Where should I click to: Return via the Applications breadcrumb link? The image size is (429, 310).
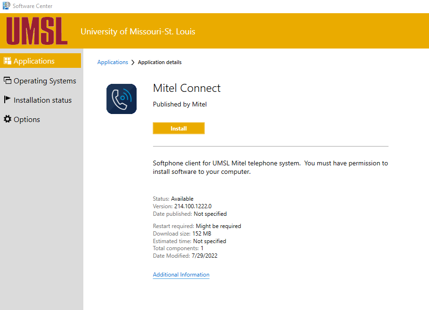113,62
